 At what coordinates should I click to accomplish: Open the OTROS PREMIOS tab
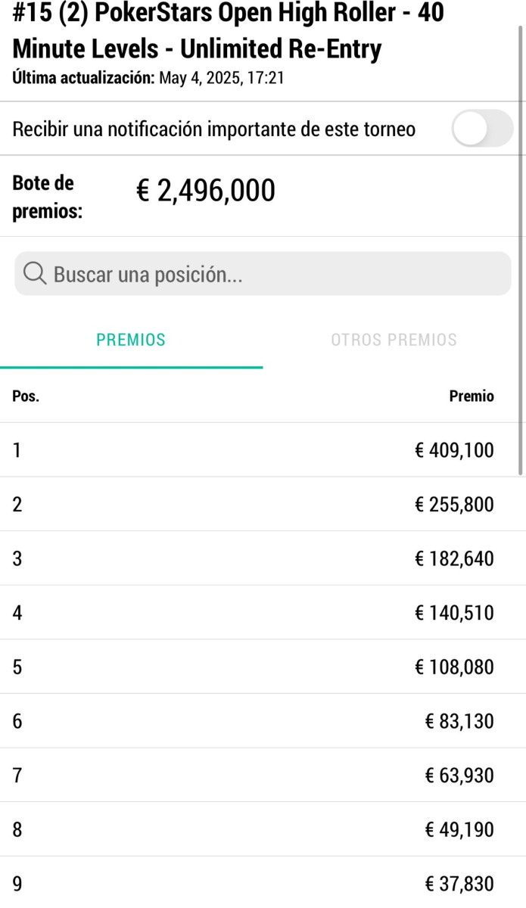click(394, 340)
